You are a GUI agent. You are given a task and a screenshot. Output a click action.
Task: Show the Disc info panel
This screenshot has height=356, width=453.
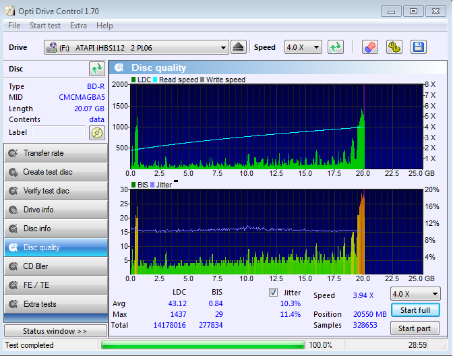[56, 229]
